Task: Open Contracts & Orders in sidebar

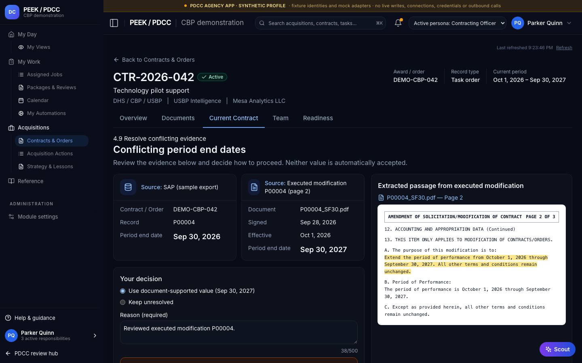Action: pos(52,141)
